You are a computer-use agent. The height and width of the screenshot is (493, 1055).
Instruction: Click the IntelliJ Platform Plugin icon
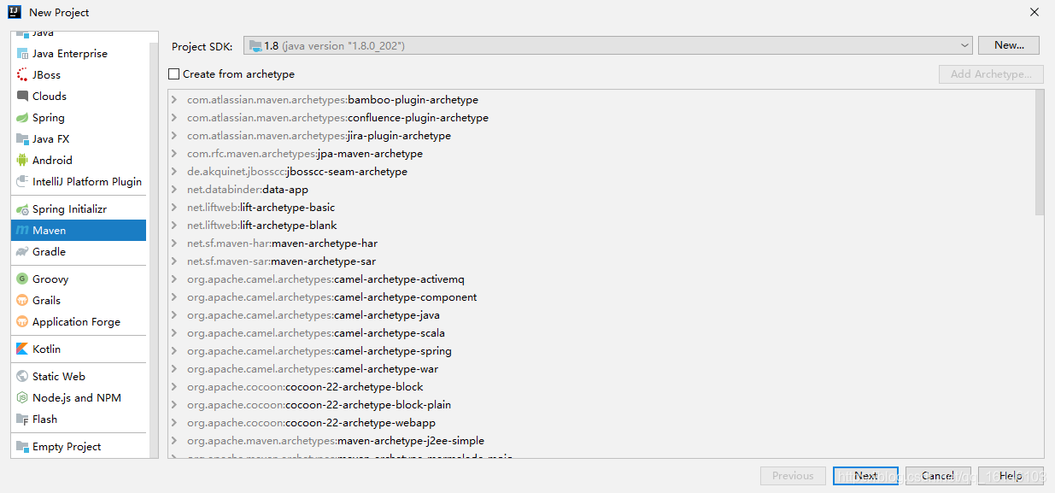tap(22, 182)
